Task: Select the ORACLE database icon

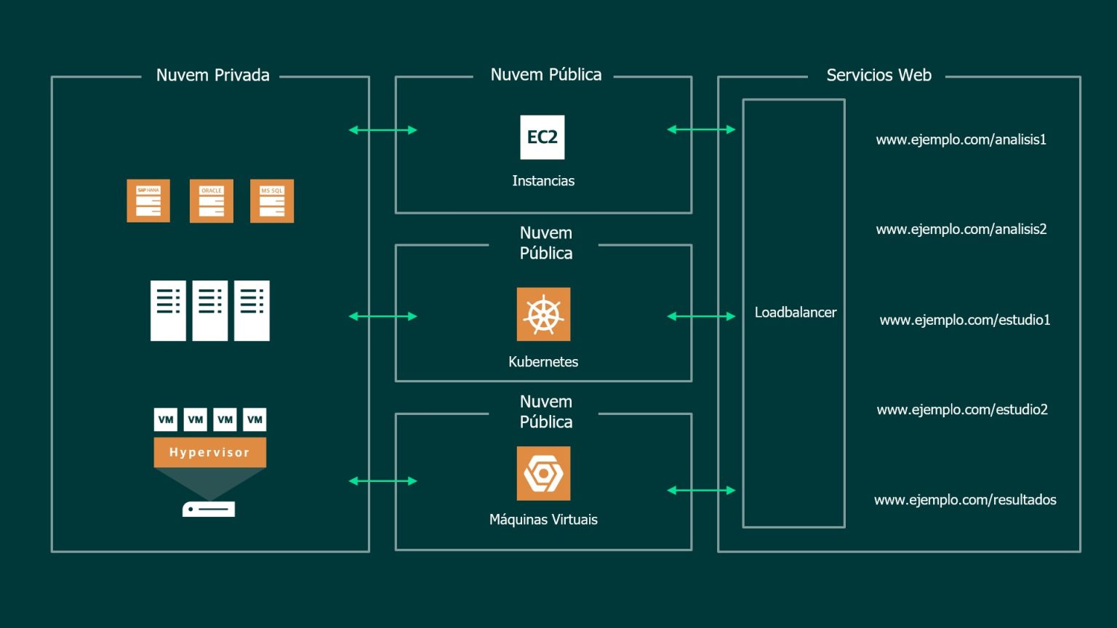Action: coord(212,201)
